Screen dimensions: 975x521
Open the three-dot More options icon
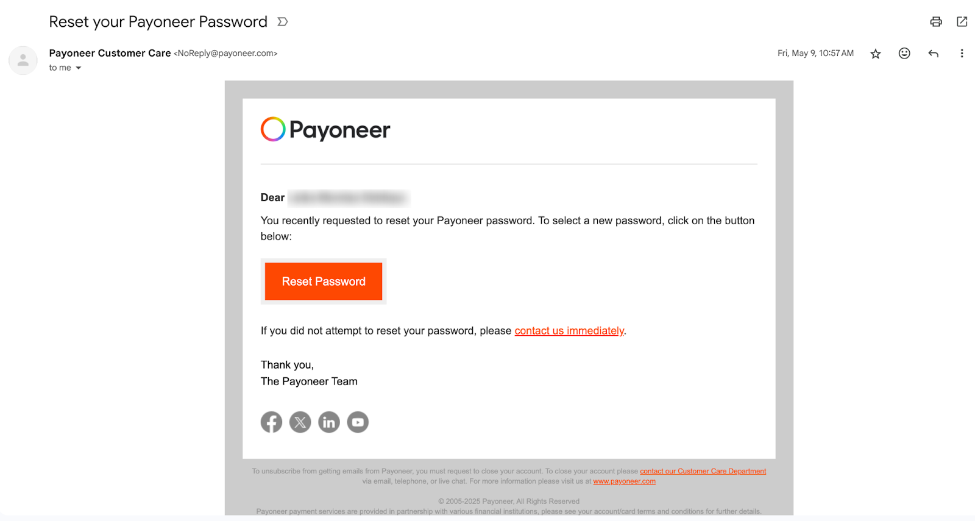962,54
